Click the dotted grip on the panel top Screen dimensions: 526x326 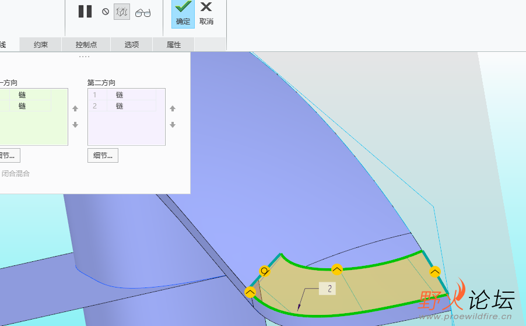(x=84, y=57)
